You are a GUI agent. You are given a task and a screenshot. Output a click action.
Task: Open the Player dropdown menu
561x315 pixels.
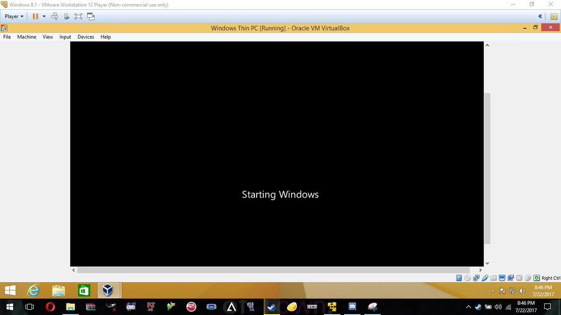point(14,16)
